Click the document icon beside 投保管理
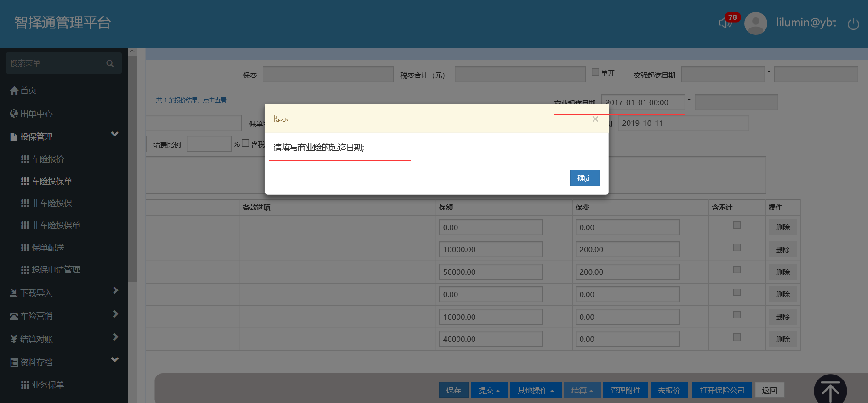The image size is (868, 403). coord(14,136)
